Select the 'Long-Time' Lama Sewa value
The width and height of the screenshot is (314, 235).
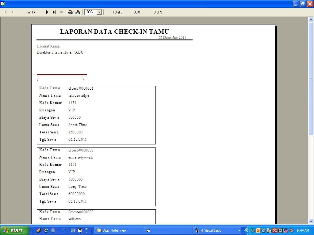pos(78,187)
